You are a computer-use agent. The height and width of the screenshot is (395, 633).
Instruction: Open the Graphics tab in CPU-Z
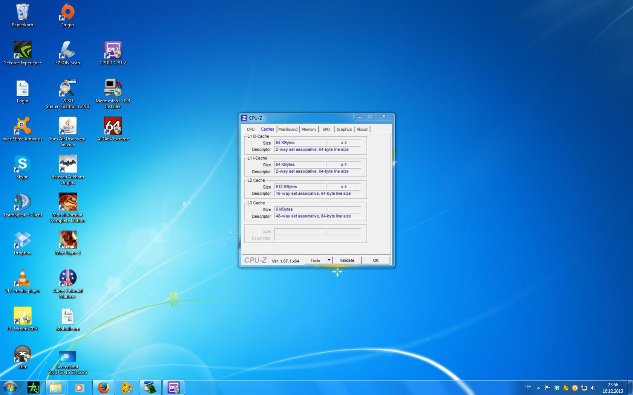(344, 130)
